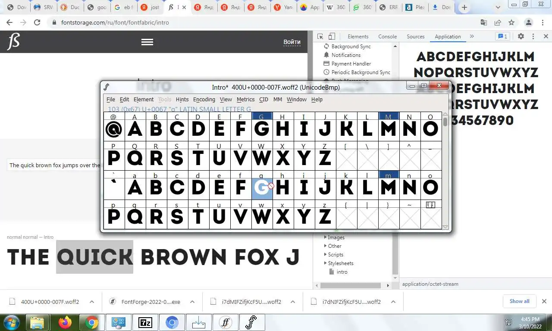The image size is (552, 331).
Task: Activate the DevTools inspect element tool
Action: 320,37
